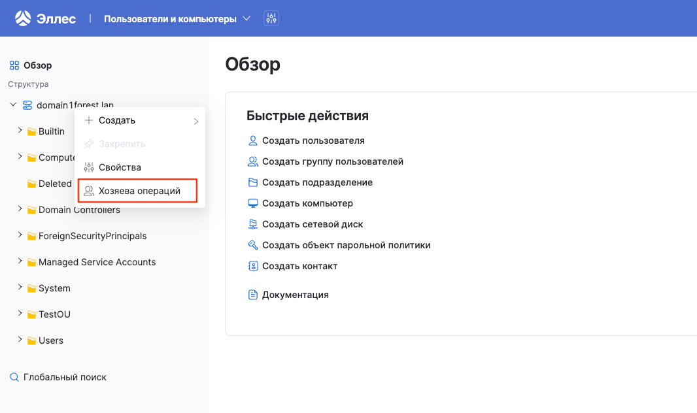Click the document icon beside Документация
The width and height of the screenshot is (697, 413).
[x=253, y=295]
